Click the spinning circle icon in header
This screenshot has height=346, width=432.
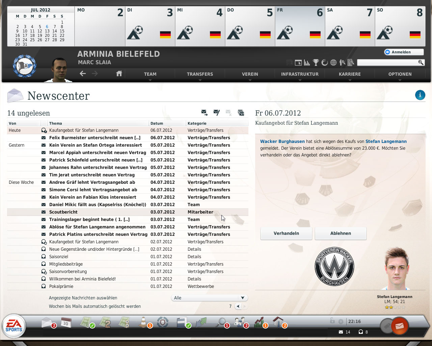point(325,63)
